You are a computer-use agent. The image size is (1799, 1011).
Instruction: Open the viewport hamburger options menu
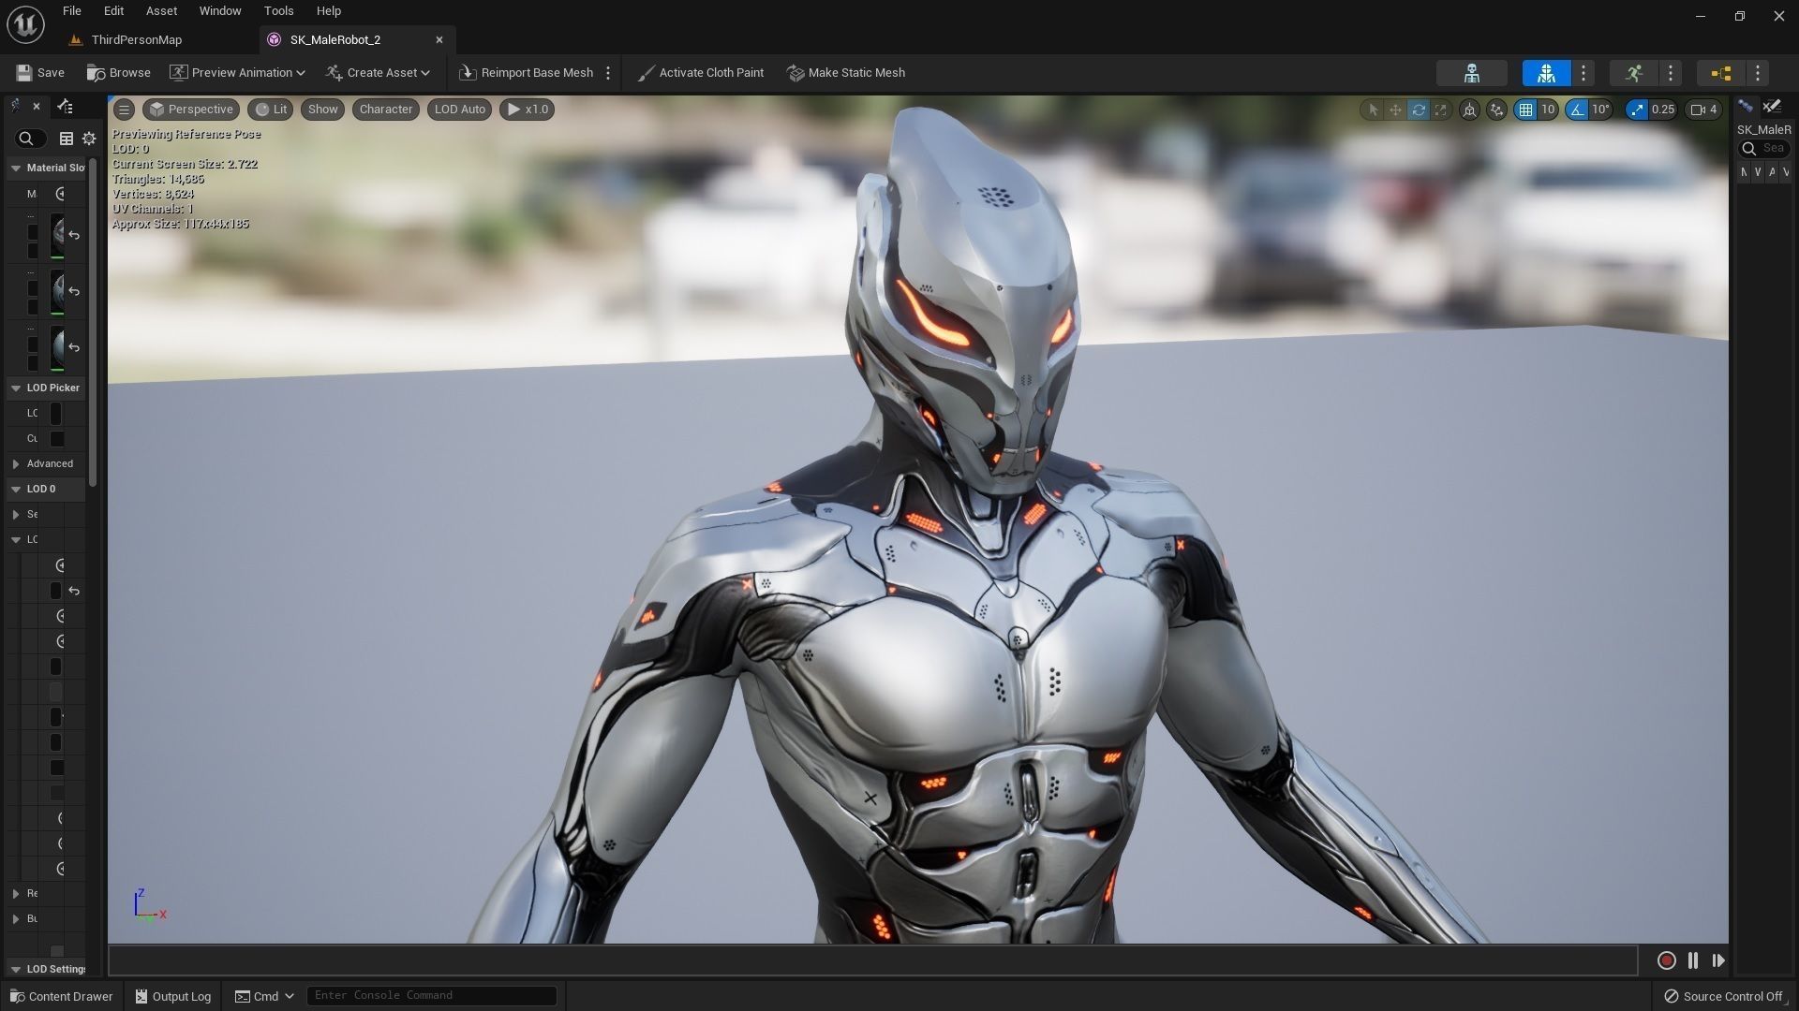pos(124,110)
